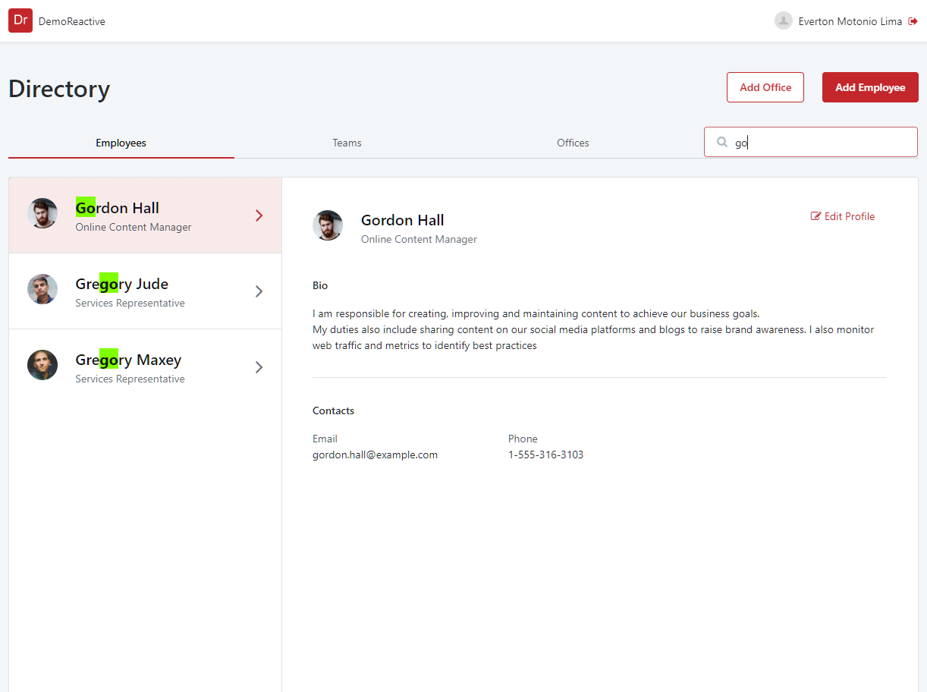Switch to the Teams tab
This screenshot has height=692, width=927.
347,143
